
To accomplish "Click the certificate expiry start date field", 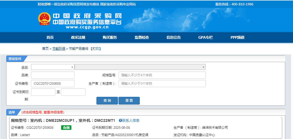I will click(x=43, y=92).
